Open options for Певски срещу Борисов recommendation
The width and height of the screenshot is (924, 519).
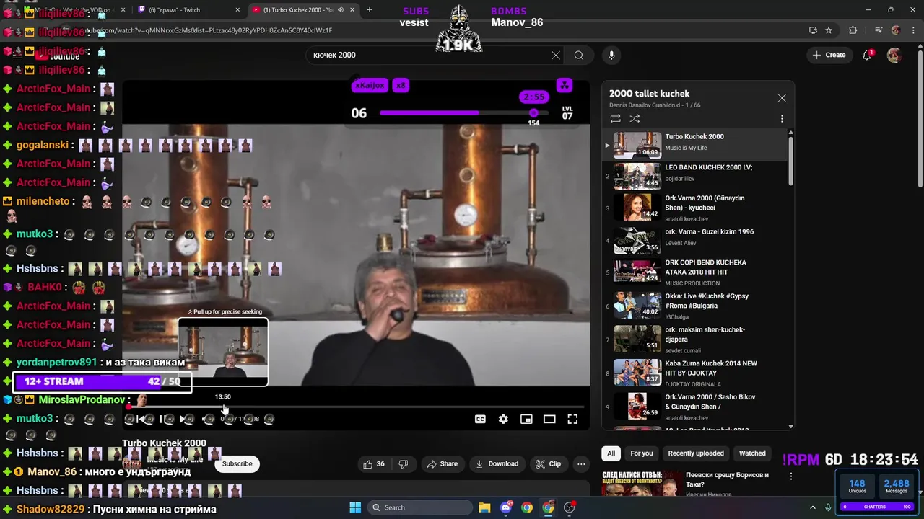791,476
